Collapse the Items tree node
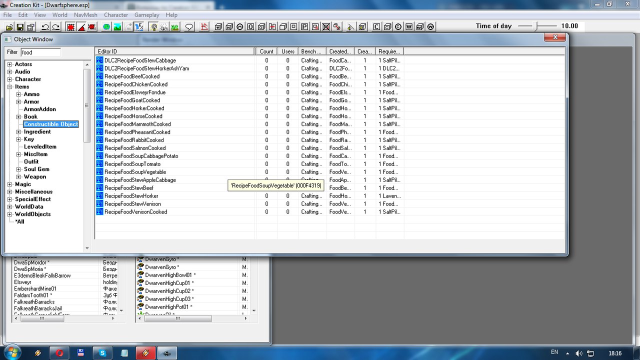The width and height of the screenshot is (640, 360). [x=9, y=87]
